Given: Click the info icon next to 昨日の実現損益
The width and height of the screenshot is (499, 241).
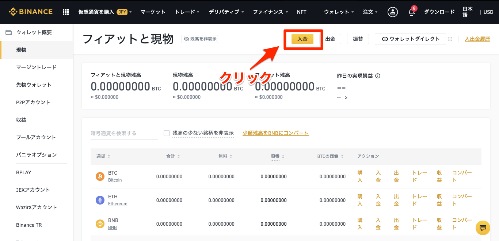Looking at the screenshot, I should (378, 76).
